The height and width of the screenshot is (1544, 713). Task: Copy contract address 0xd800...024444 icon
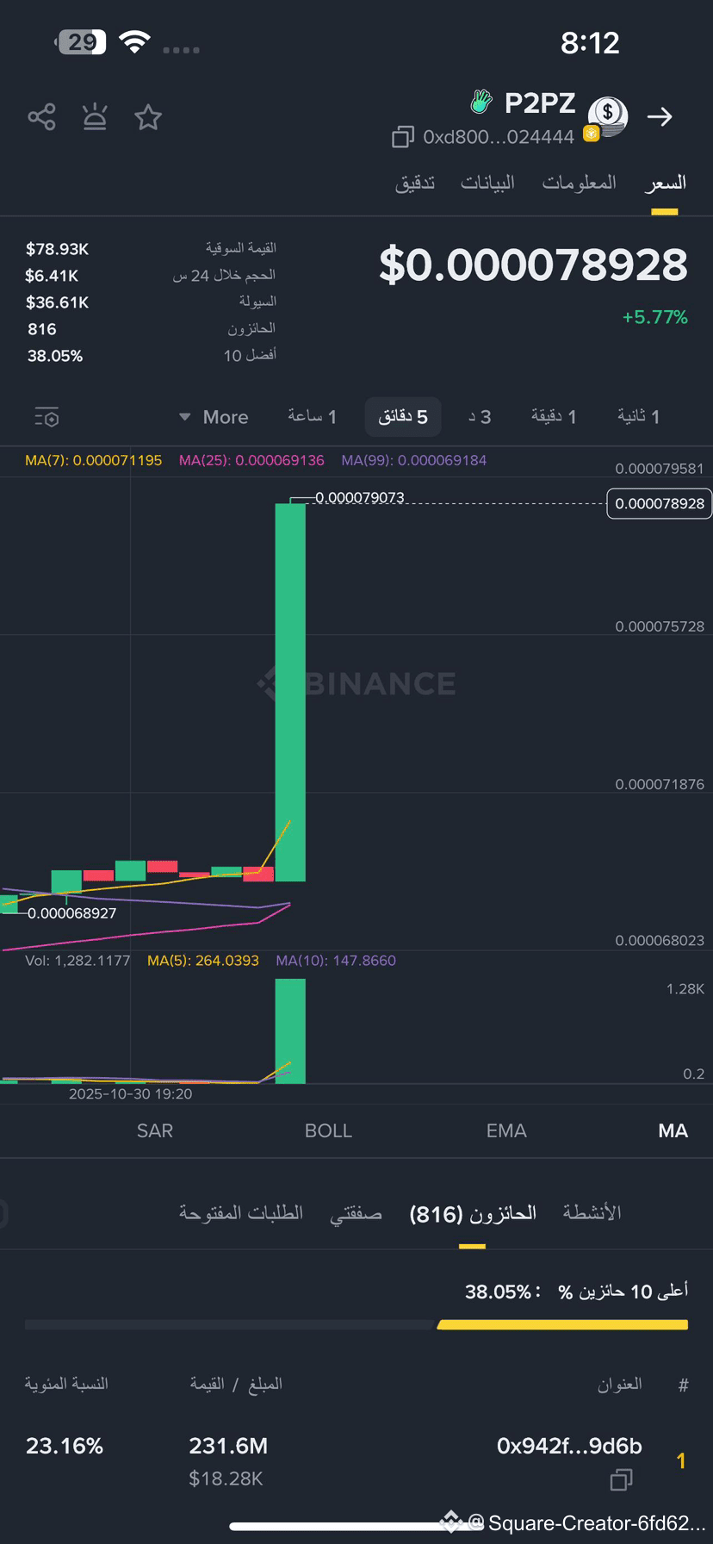403,137
